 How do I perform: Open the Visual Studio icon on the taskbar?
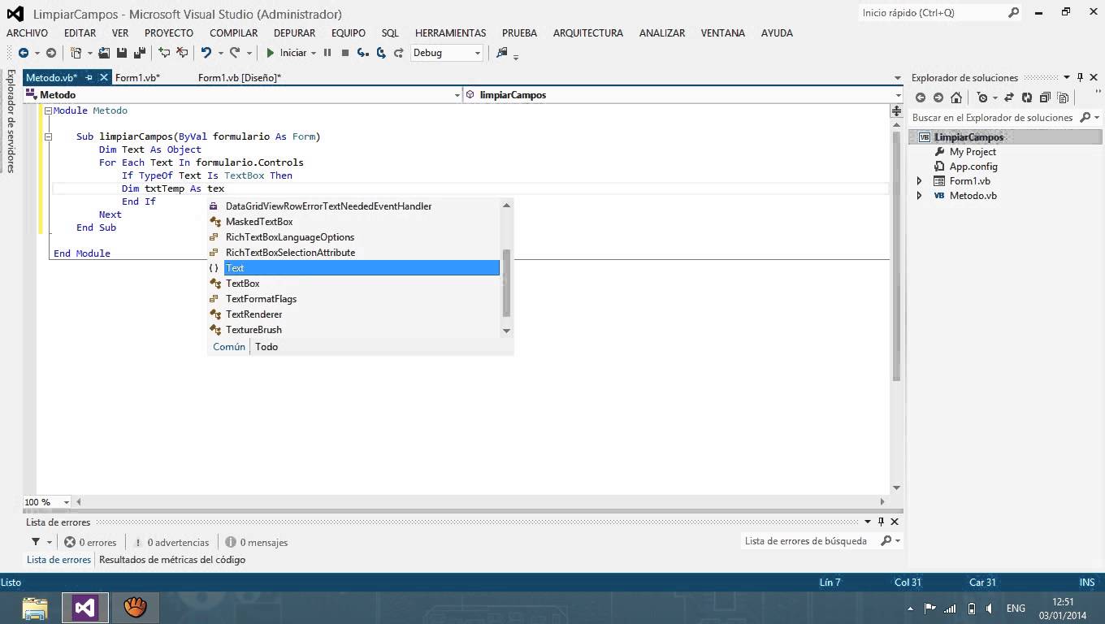point(84,607)
